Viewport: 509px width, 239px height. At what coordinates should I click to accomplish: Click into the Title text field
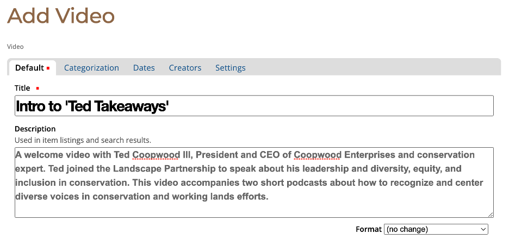[254, 106]
